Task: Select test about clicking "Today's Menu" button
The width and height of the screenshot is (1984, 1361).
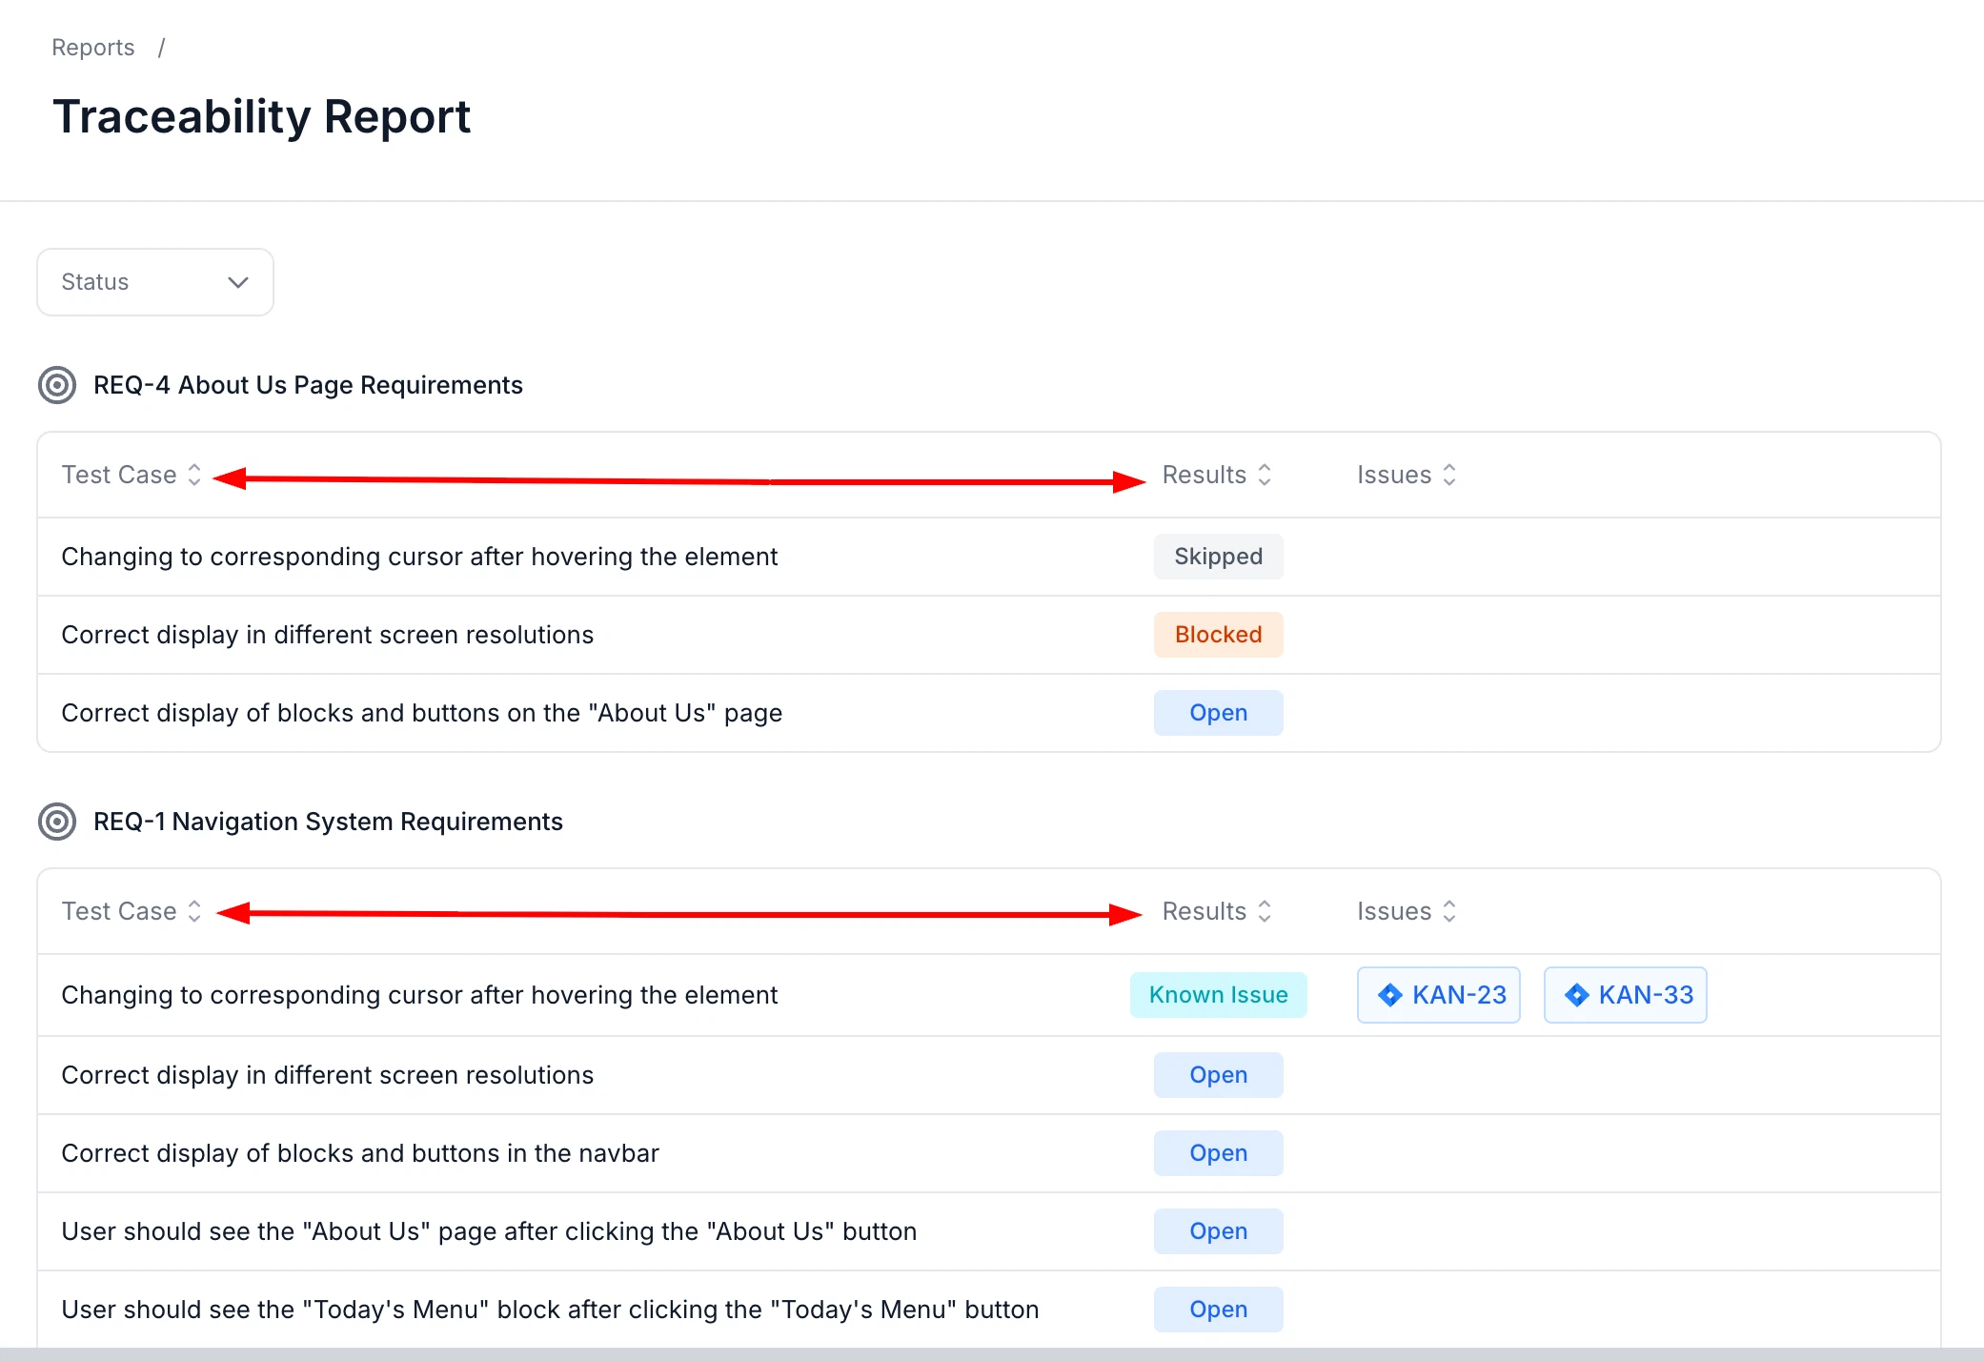Action: pyautogui.click(x=550, y=1310)
